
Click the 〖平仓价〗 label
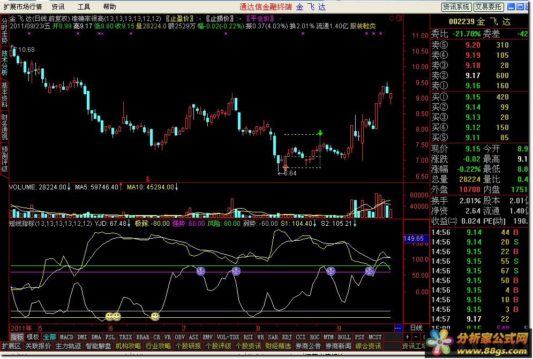pyautogui.click(x=261, y=18)
